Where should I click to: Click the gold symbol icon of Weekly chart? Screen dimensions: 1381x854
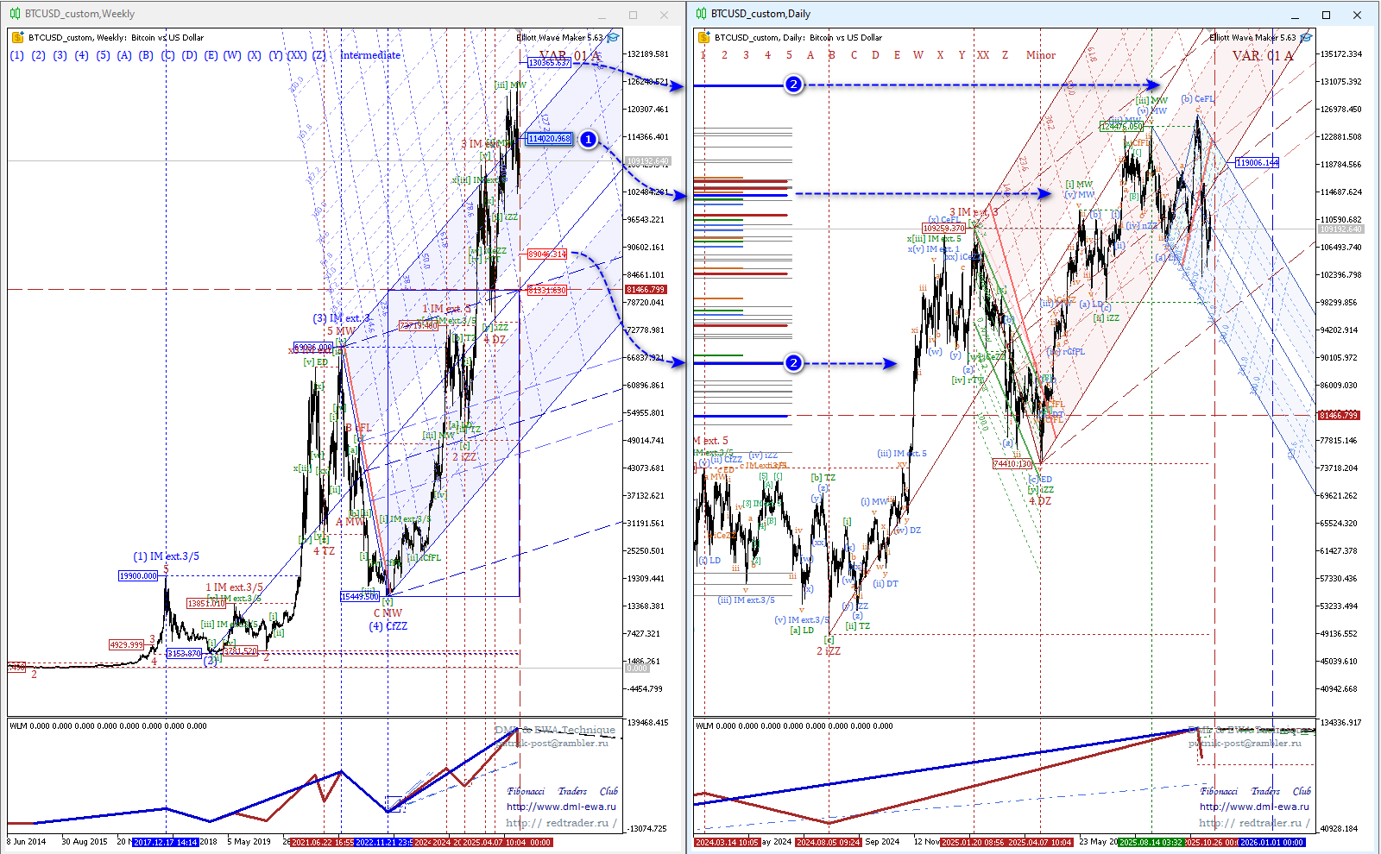coord(17,37)
